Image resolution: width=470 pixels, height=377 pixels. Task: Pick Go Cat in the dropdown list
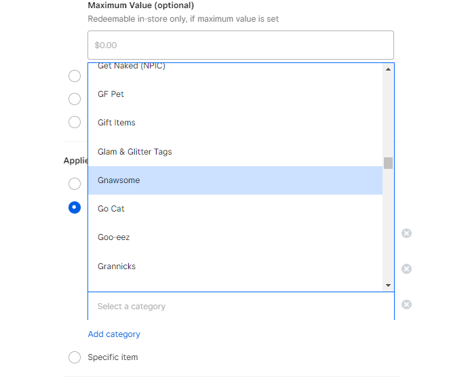pyautogui.click(x=235, y=209)
